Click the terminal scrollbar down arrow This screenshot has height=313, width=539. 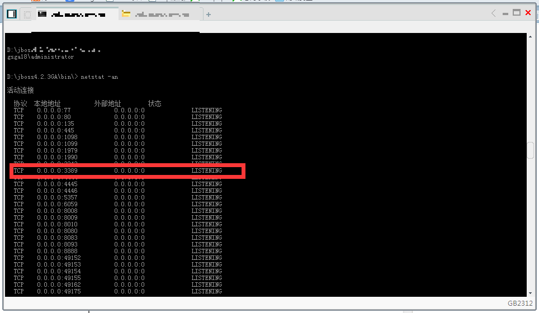coord(530,293)
